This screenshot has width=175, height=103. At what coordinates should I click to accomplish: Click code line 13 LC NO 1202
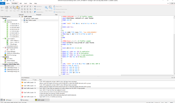pyautogui.click(x=80, y=32)
